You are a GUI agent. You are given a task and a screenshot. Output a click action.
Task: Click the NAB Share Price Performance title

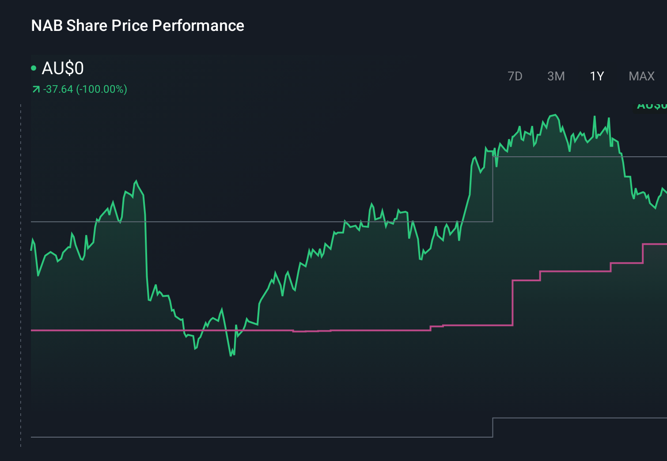pyautogui.click(x=137, y=26)
